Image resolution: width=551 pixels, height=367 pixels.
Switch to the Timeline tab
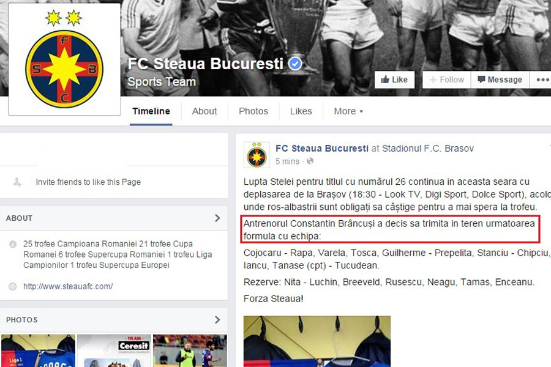click(151, 111)
